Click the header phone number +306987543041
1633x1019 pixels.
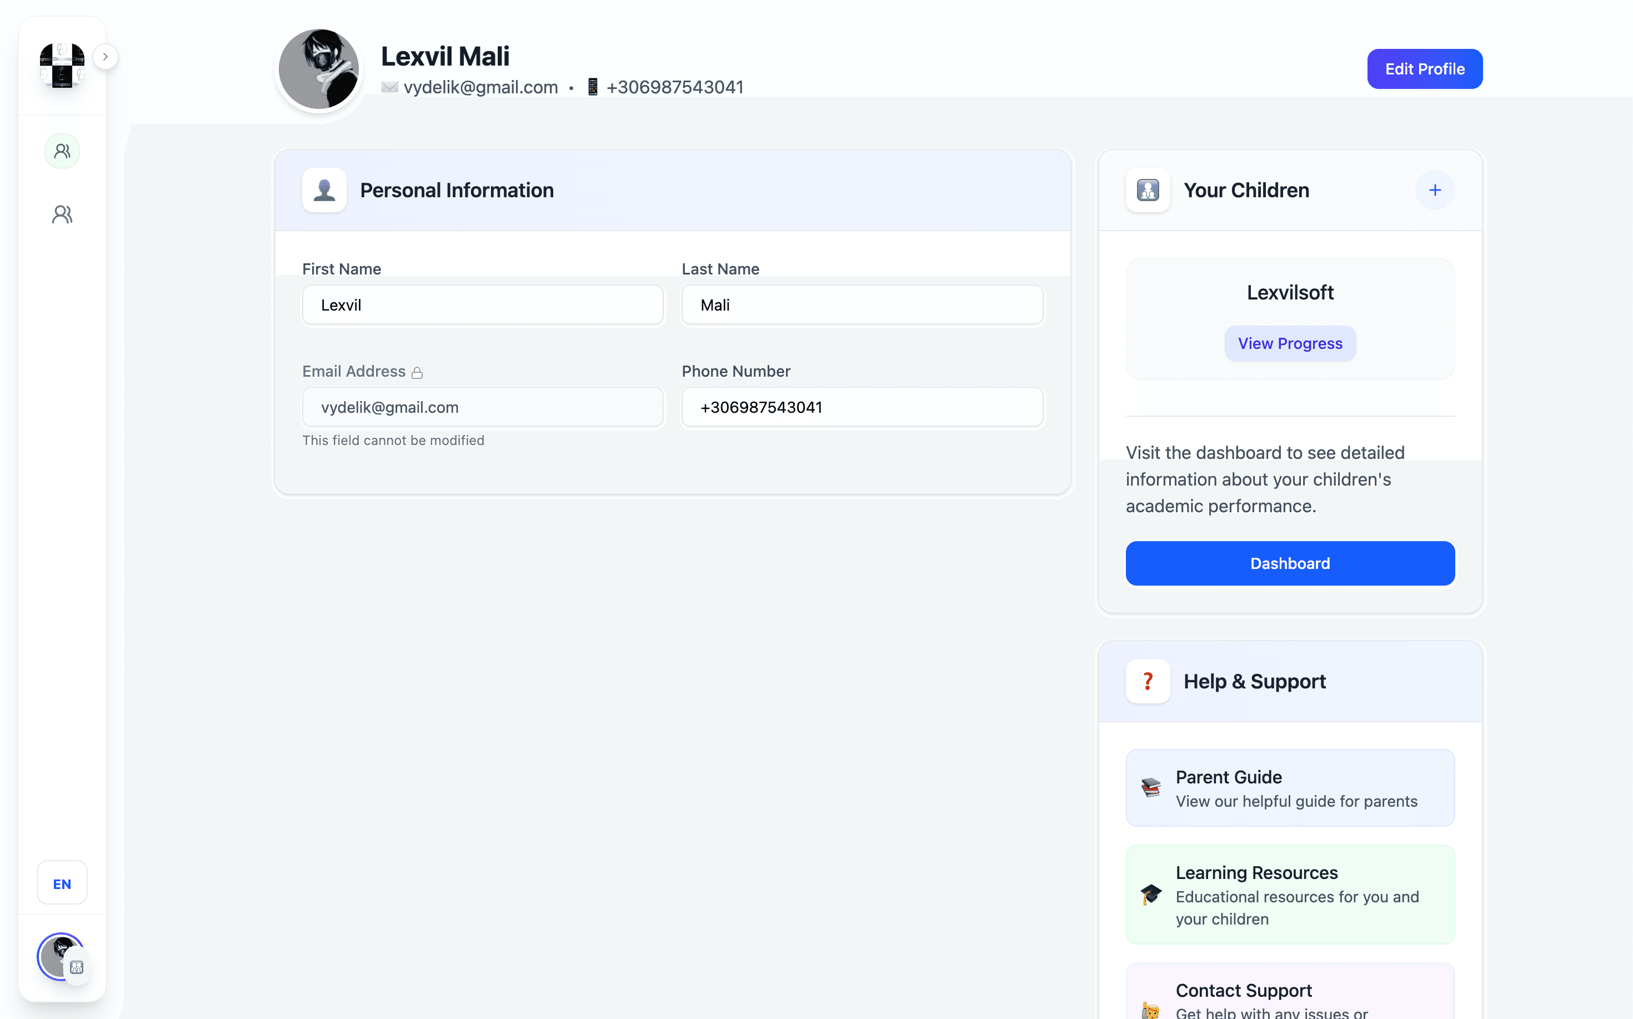675,88
